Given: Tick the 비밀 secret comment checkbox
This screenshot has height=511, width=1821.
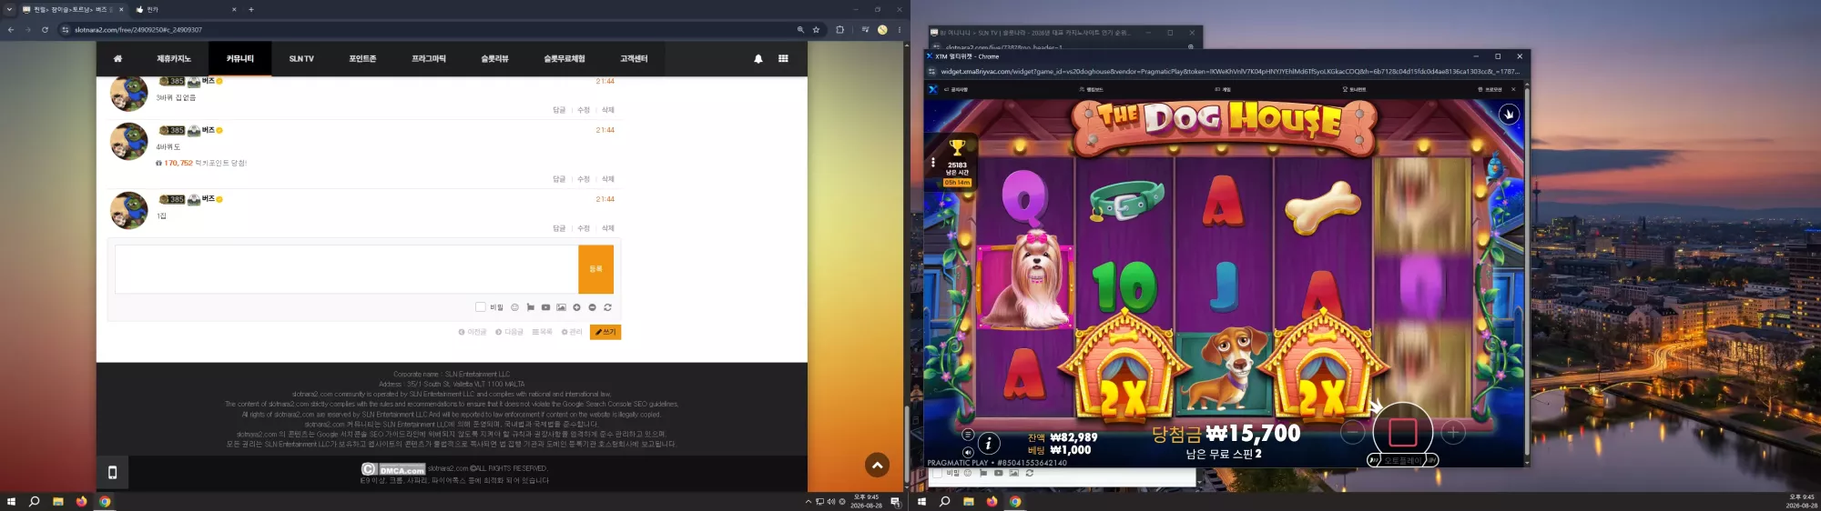Looking at the screenshot, I should [x=481, y=307].
